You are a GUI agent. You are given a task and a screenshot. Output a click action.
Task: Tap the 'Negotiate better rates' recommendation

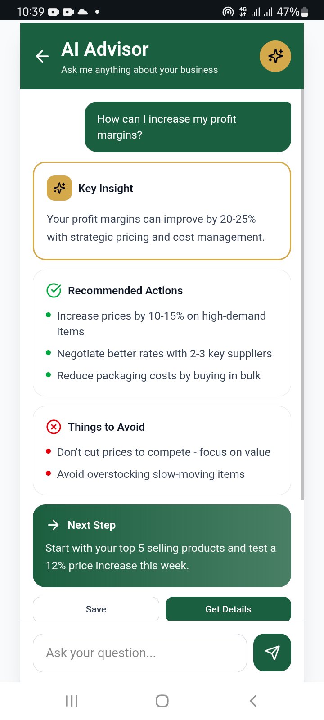[x=164, y=354]
